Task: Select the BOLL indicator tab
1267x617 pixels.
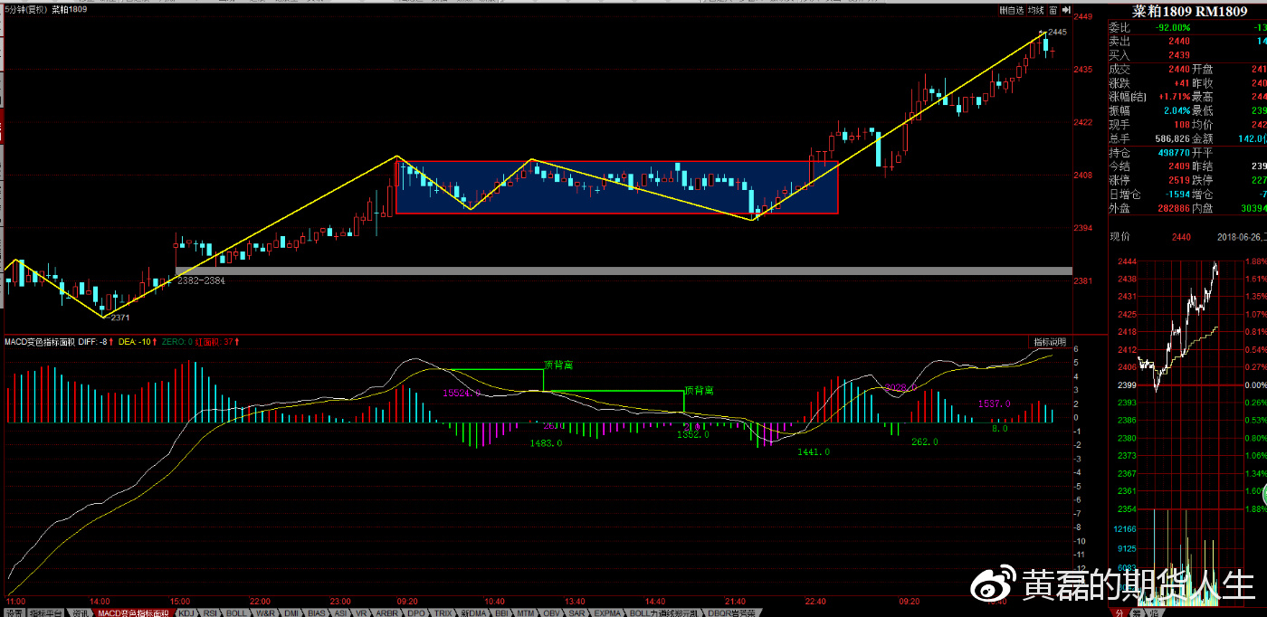Action: 236,612
